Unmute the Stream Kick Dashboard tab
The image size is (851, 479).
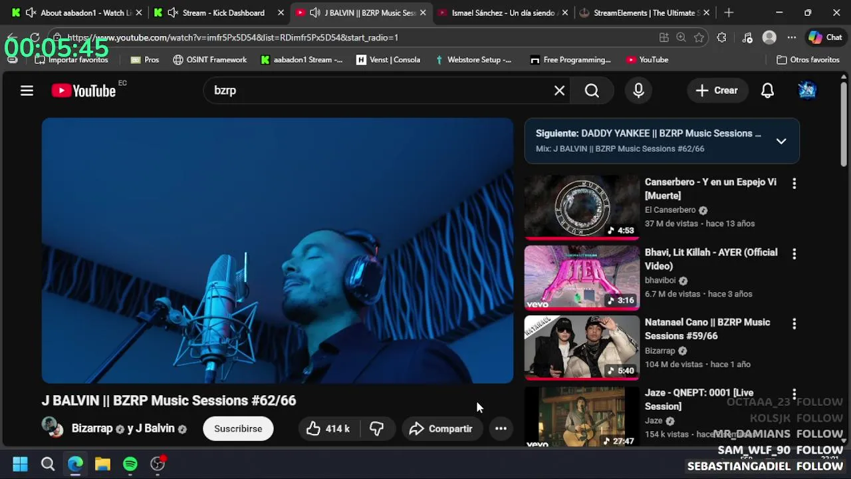[x=173, y=13]
